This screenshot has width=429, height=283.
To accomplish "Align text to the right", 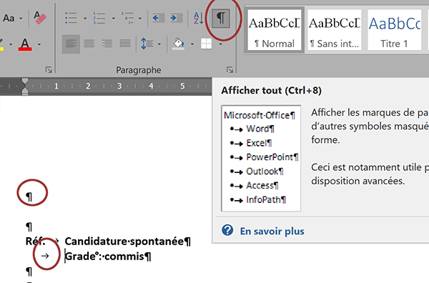I will [x=107, y=44].
